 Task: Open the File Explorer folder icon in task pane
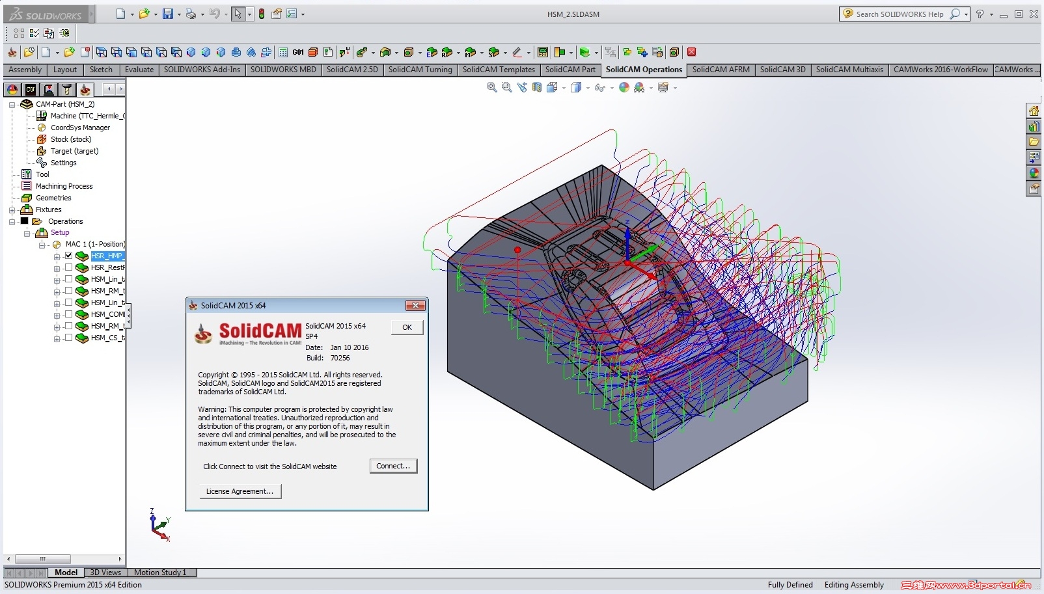click(1034, 142)
